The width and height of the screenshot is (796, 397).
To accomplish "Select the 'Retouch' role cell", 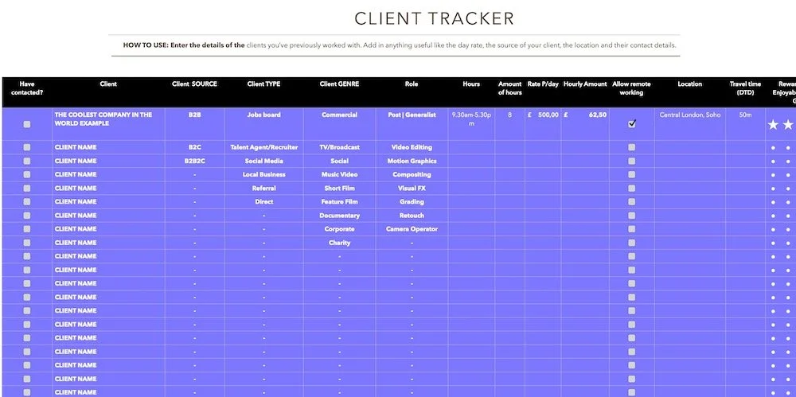I will pos(412,216).
